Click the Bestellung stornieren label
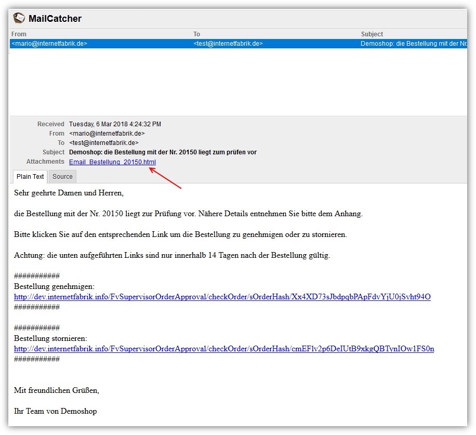This screenshot has height=435, width=476. 50,338
